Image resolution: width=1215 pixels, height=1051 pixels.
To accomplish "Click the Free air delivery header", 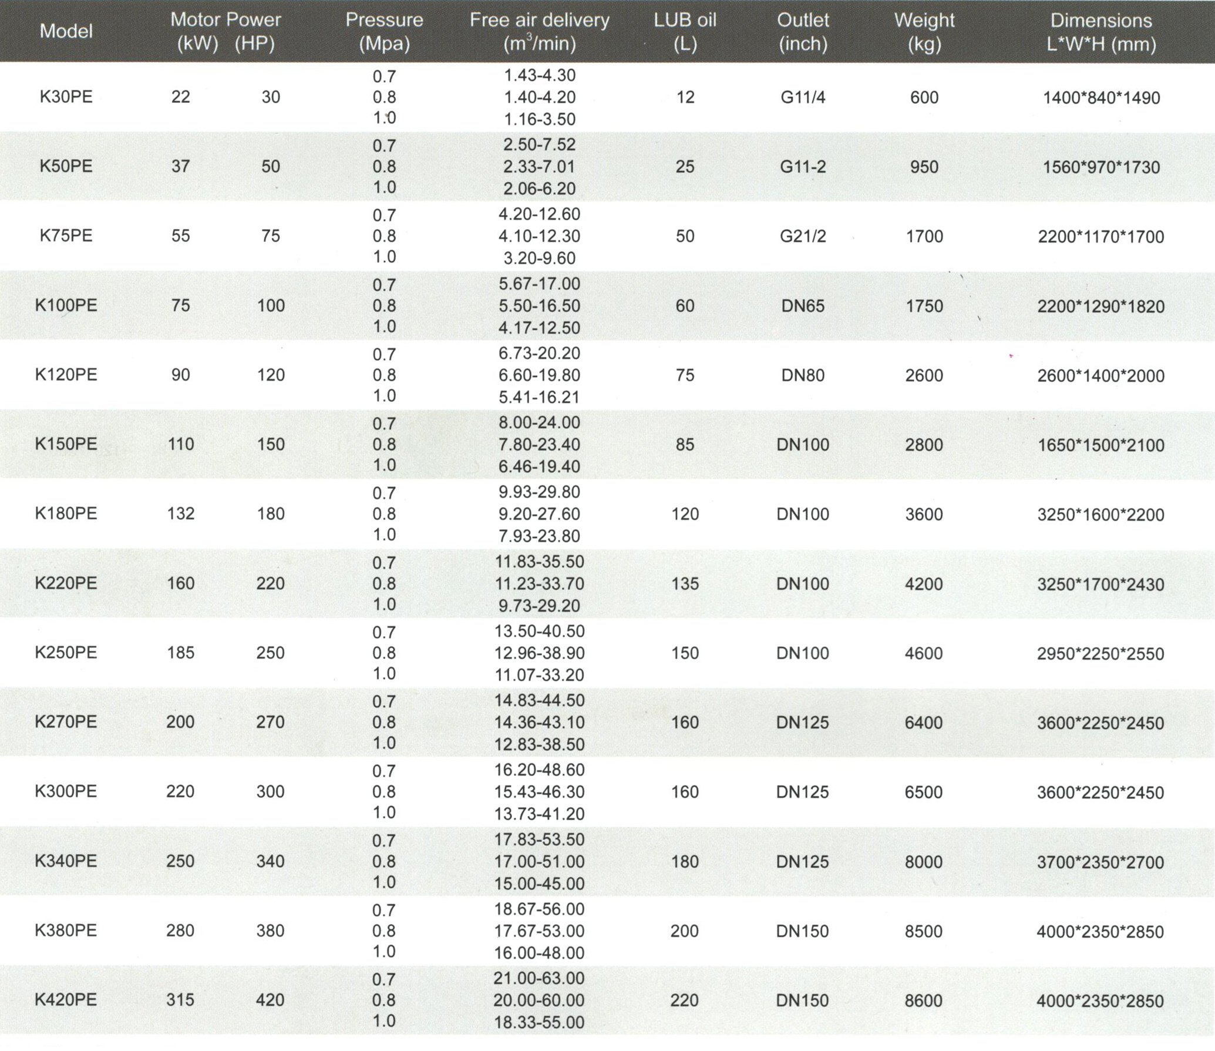I will (x=539, y=31).
